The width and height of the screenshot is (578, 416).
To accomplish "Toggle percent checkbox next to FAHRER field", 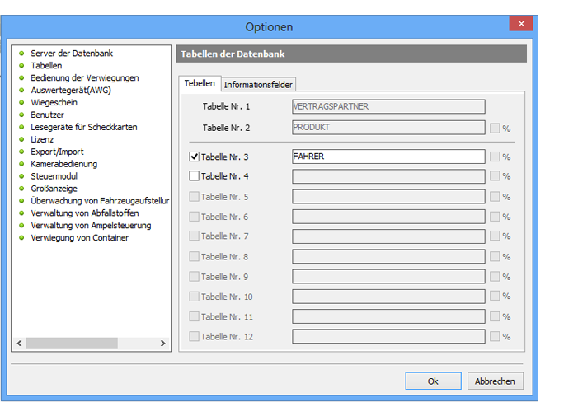I will 495,157.
